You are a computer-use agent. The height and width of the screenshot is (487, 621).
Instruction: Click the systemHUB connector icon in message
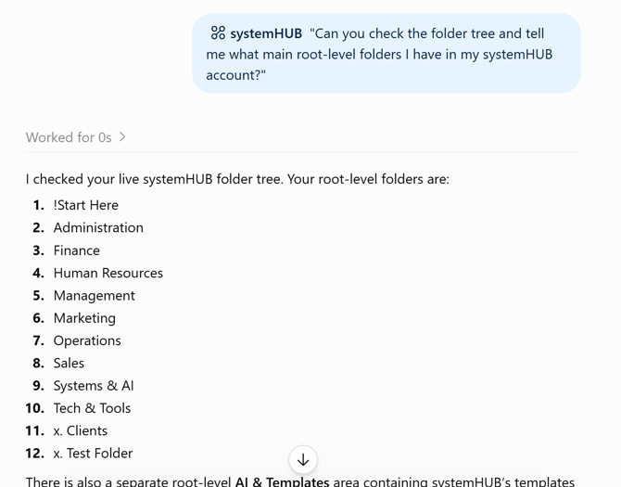(x=218, y=32)
